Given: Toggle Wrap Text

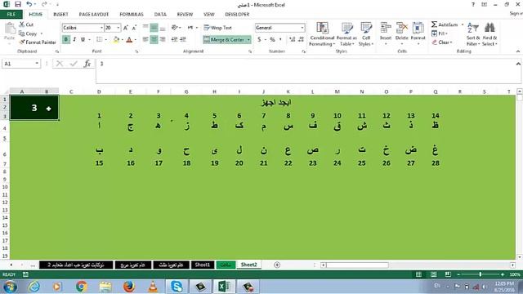Looking at the screenshot, I should [x=218, y=28].
